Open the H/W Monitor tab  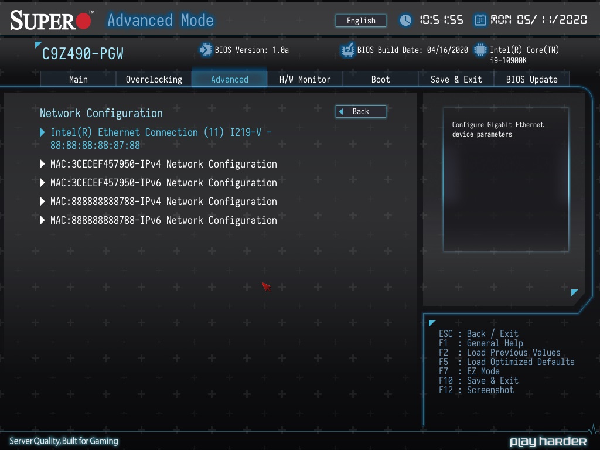pyautogui.click(x=305, y=79)
